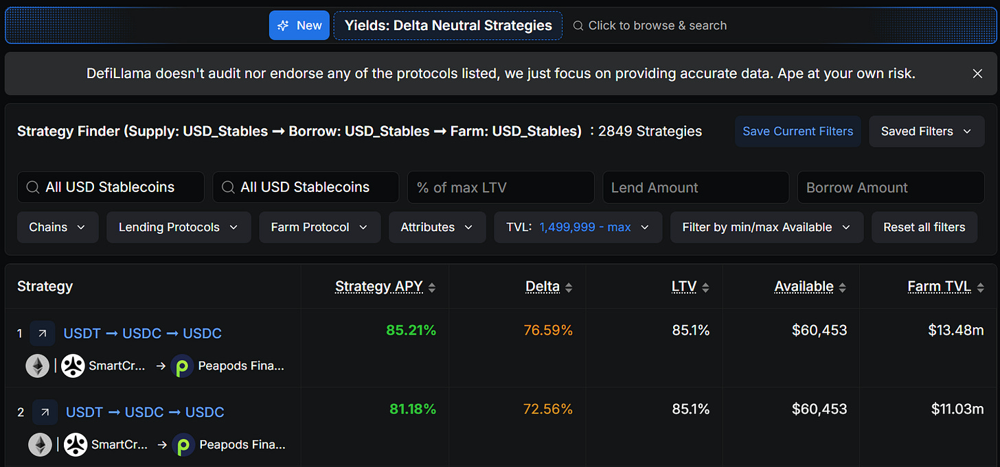Open the TVL range filter dropdown

[578, 227]
